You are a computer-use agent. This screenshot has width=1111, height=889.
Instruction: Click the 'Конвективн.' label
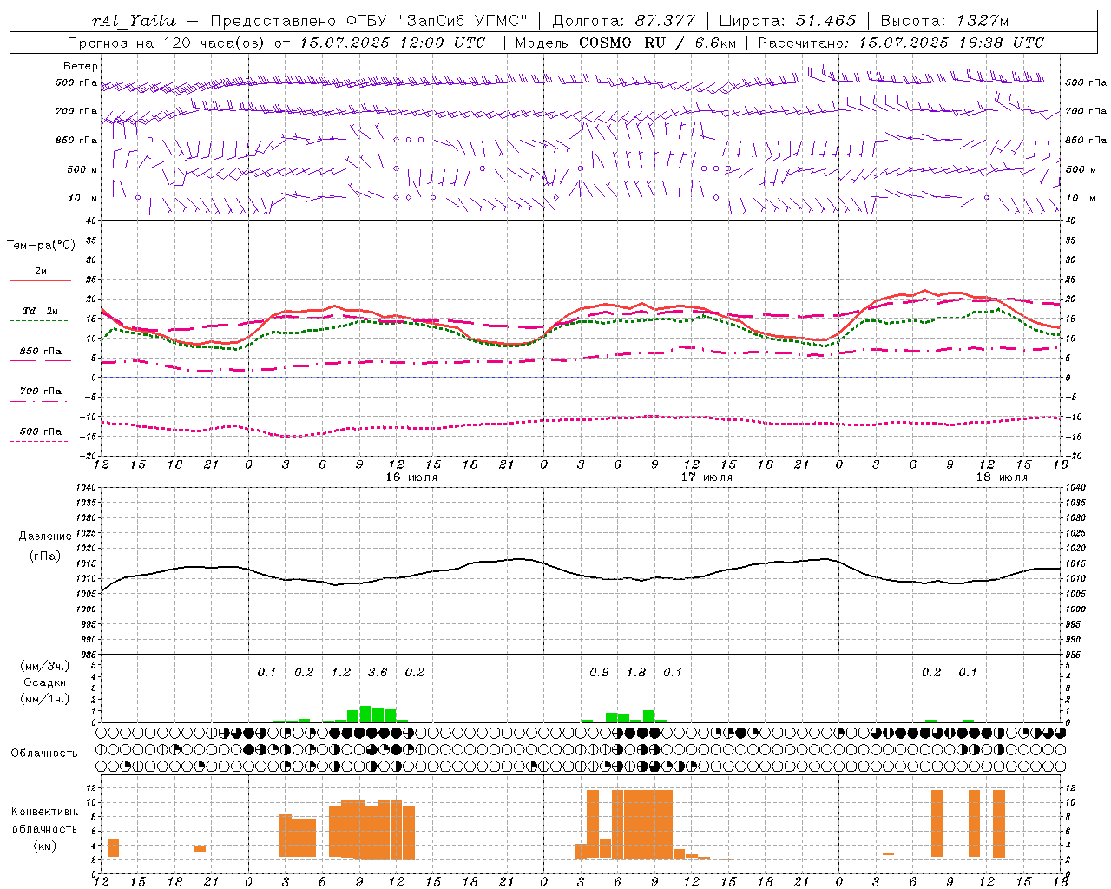44,812
